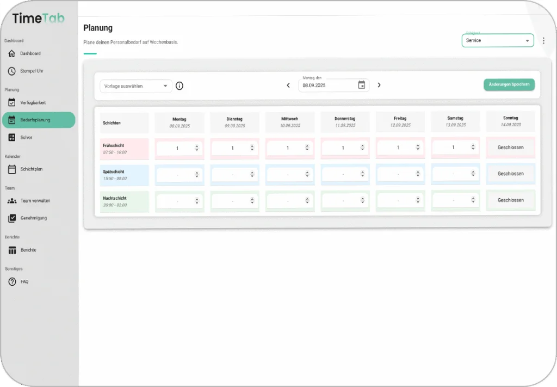Click the FAQ question mark icon
557x387 pixels.
12,282
